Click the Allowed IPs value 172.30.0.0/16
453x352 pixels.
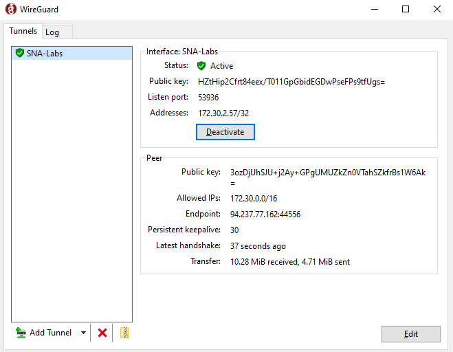point(254,199)
